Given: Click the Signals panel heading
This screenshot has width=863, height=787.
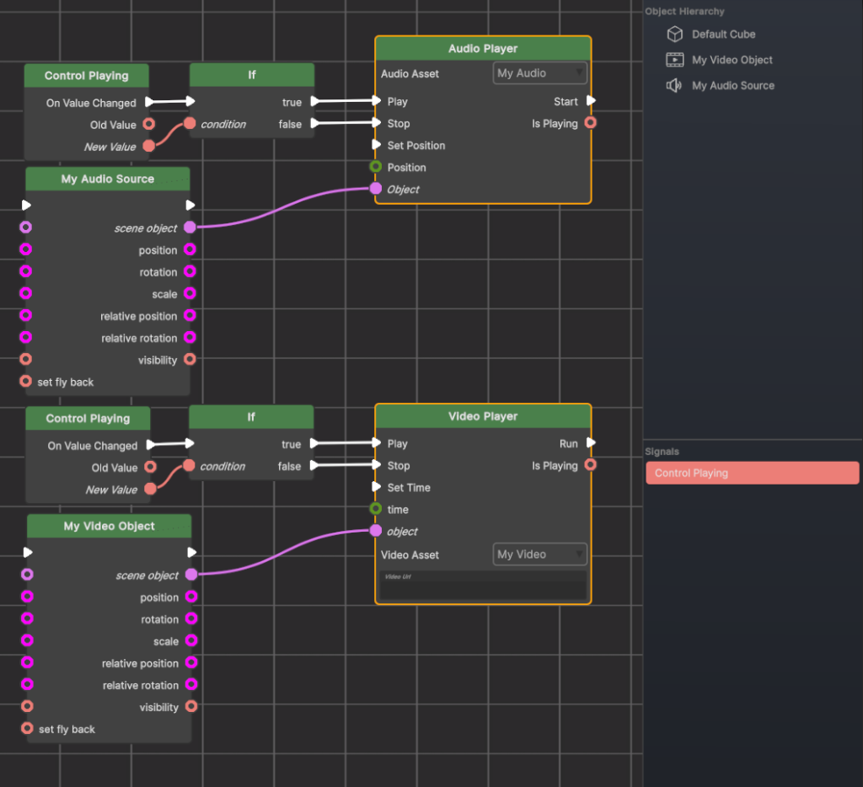Looking at the screenshot, I should point(662,452).
